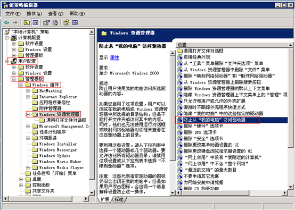295x210 pixels.
Task: Click the Windows Update folder icon
Action: click(x=35, y=156)
